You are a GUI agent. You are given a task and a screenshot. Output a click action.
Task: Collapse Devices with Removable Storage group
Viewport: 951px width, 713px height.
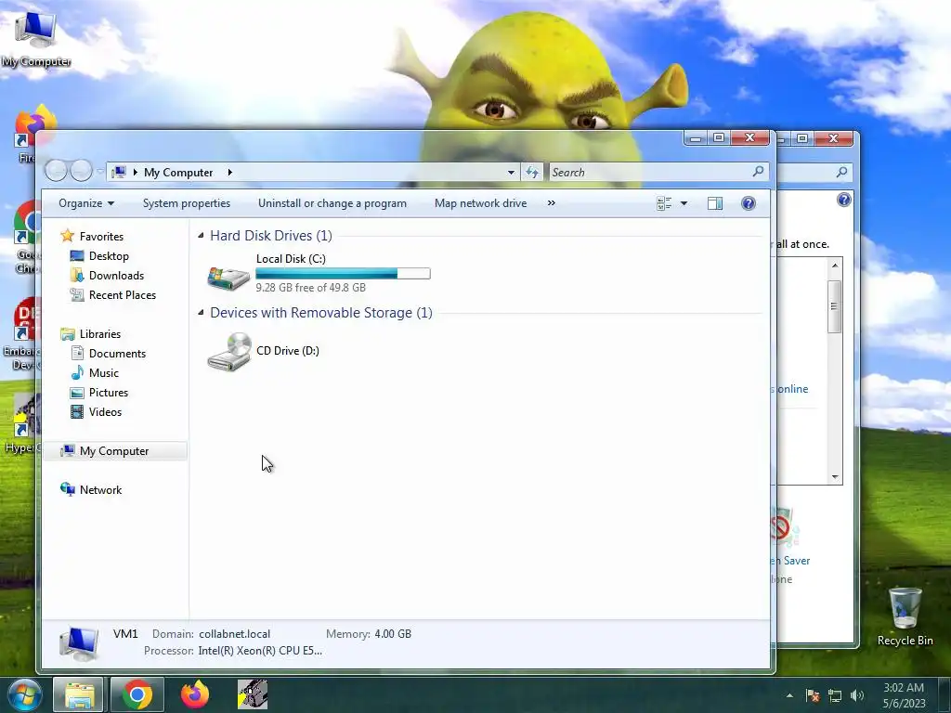point(201,312)
